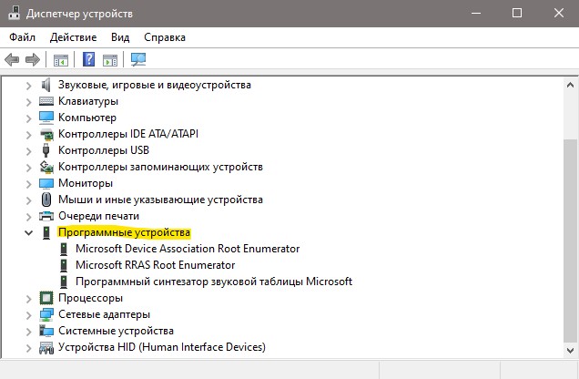Select the icon beside Программные устройства

pyautogui.click(x=46, y=232)
